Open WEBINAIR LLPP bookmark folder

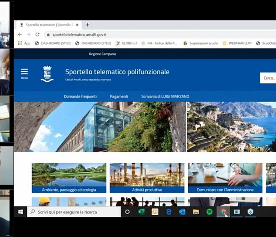tap(237, 43)
